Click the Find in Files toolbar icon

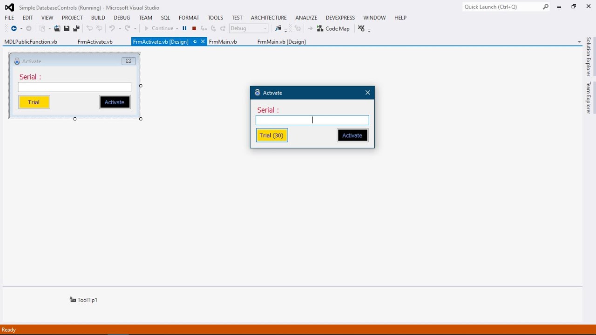(278, 28)
